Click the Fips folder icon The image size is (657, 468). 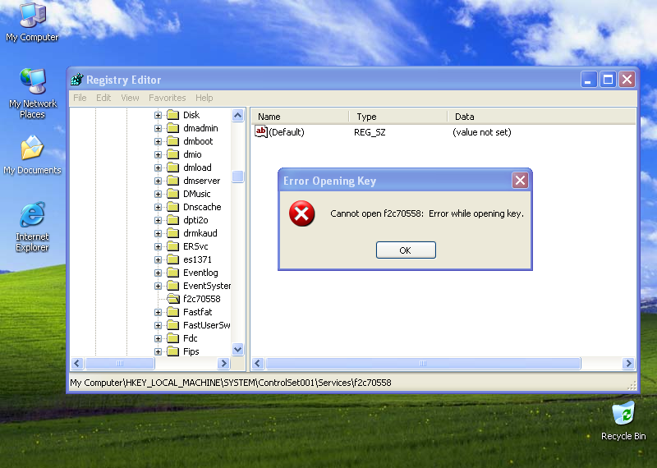click(172, 351)
